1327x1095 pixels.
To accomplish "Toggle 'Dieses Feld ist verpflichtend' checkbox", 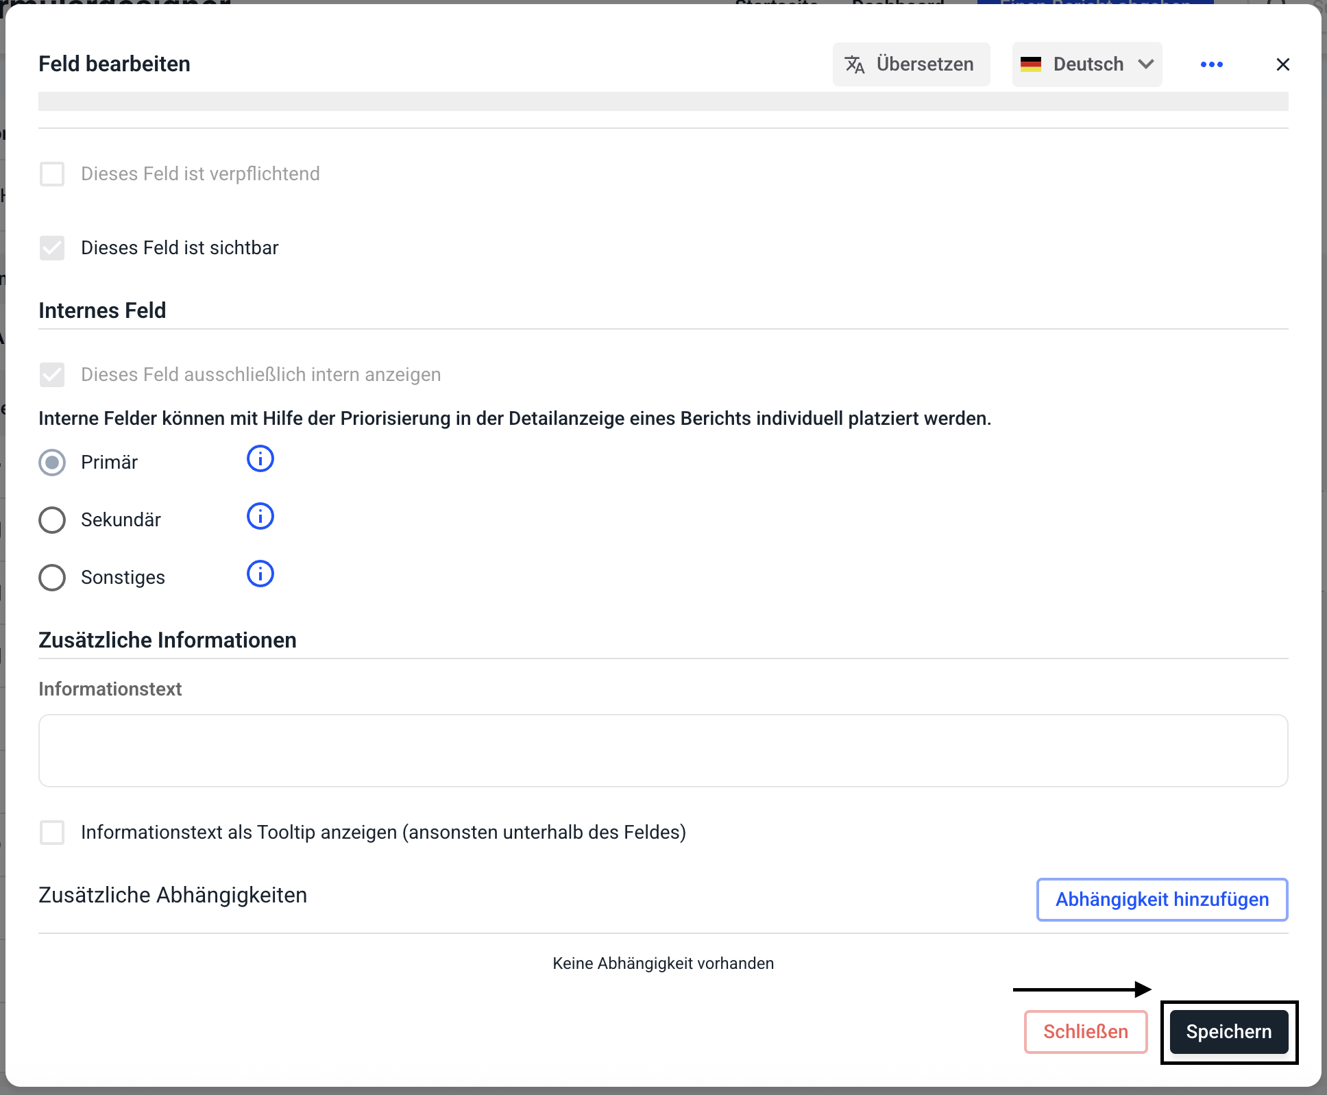I will 52,174.
